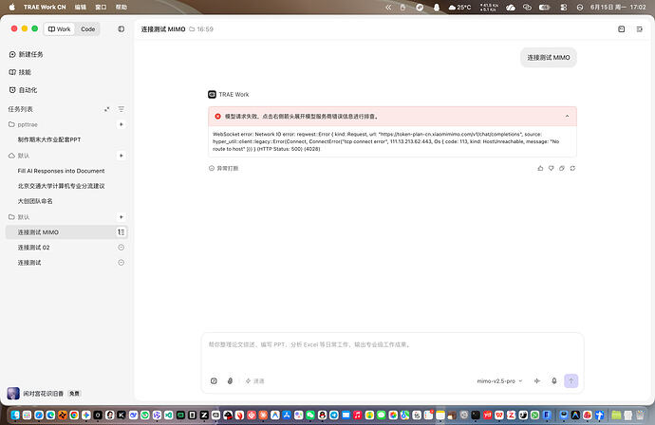Send the message with the arrow button

click(571, 380)
